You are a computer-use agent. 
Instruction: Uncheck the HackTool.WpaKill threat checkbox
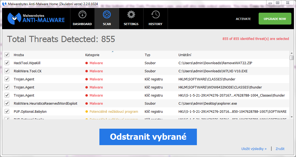7,63
